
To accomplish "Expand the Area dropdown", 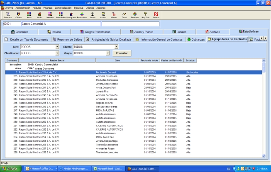I will pyautogui.click(x=57, y=47).
